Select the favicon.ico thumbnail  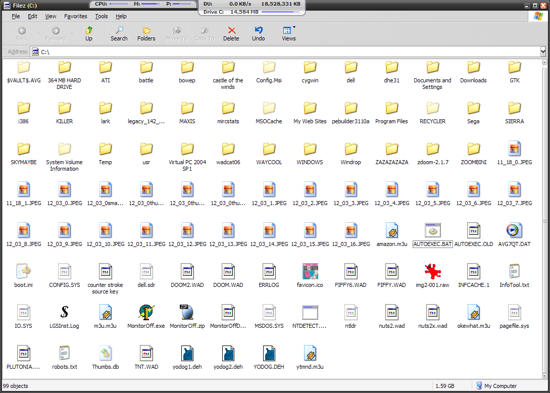pyautogui.click(x=310, y=272)
